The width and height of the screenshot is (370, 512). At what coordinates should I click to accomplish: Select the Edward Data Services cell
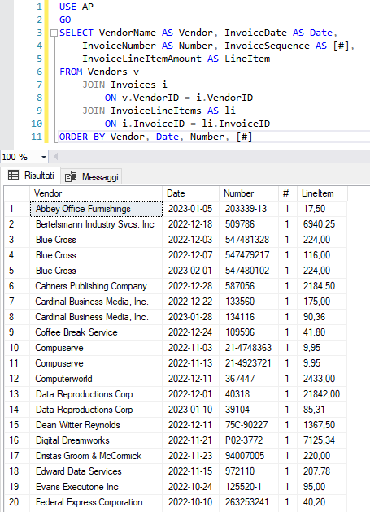96,471
